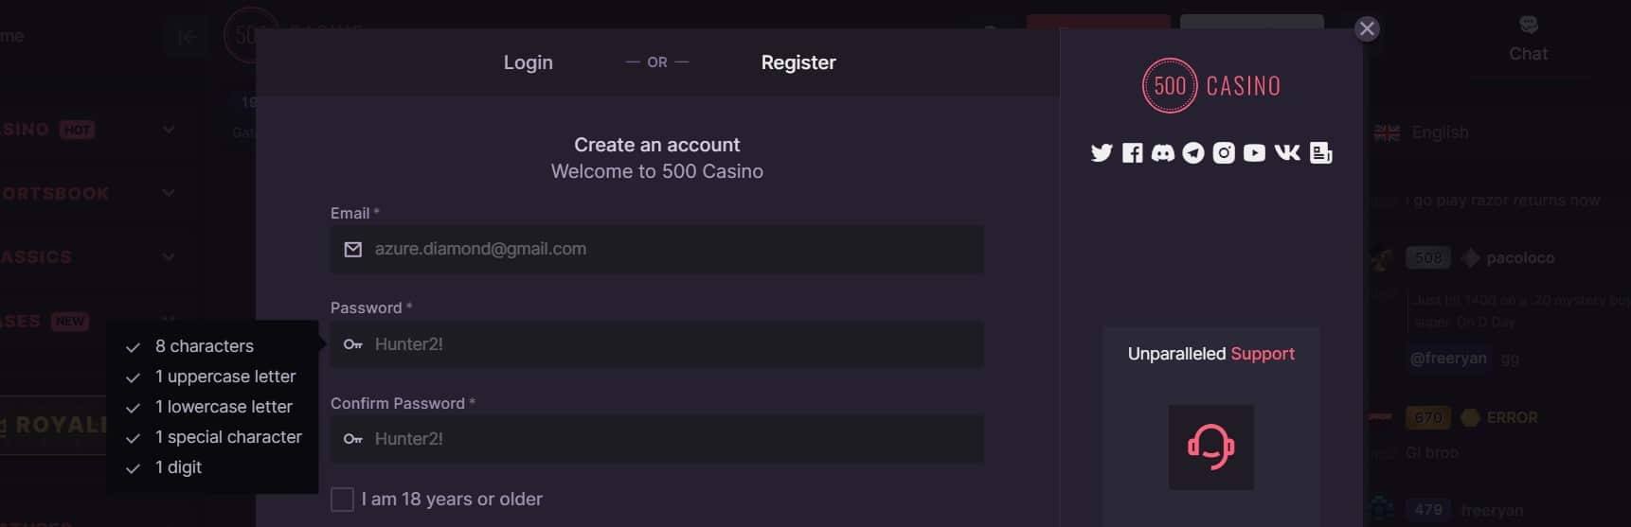The height and width of the screenshot is (527, 1631).
Task: Click the Confirm Password input field
Action: pos(656,439)
